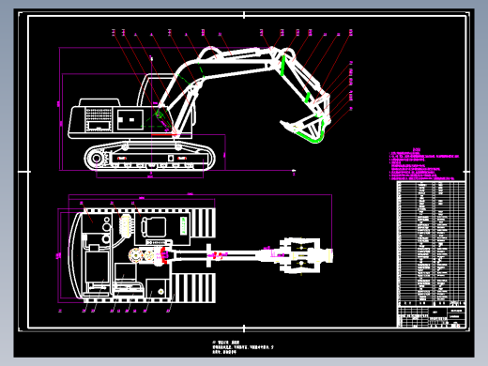Click the operator seat outline in plan view

click(x=153, y=227)
